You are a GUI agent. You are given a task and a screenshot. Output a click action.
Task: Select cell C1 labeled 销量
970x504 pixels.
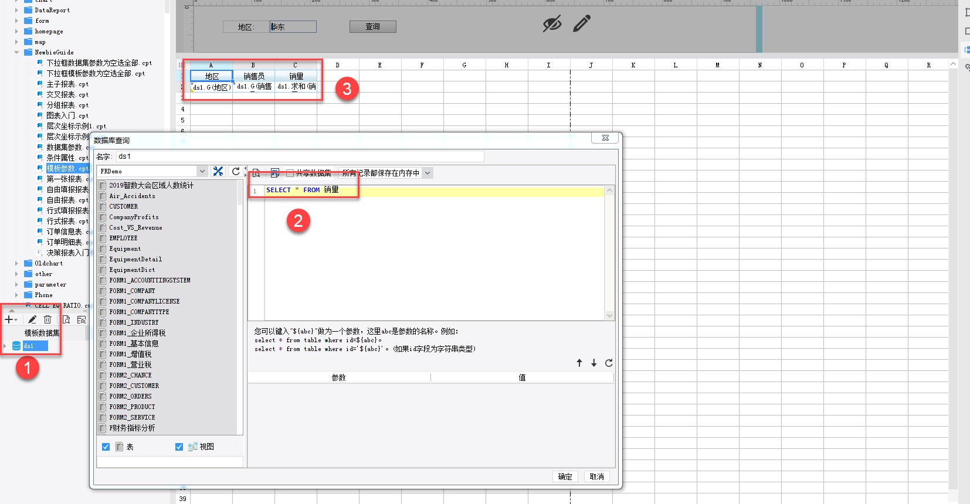[296, 76]
